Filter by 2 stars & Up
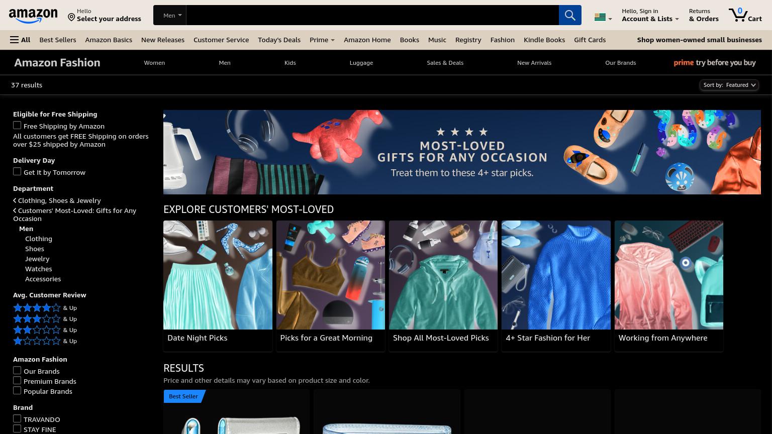Viewport: 772px width, 434px height. pos(45,330)
